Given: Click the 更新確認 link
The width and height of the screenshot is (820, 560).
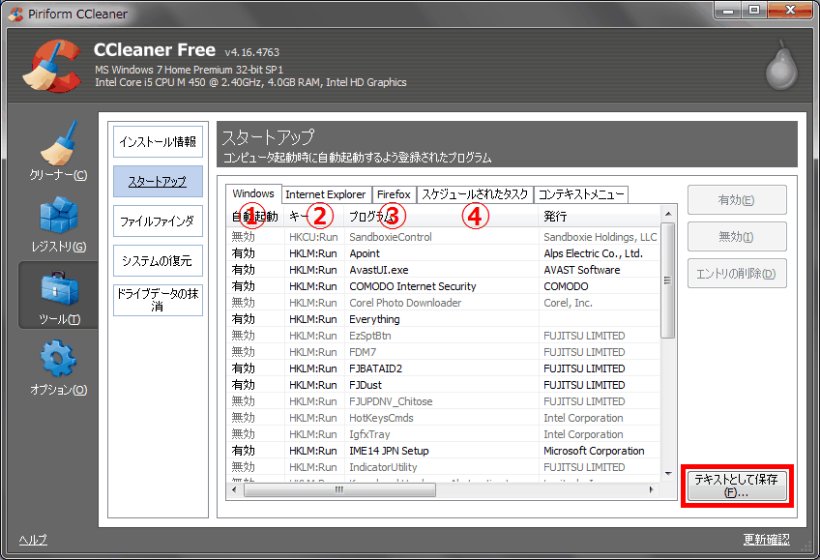Looking at the screenshot, I should coord(767,539).
